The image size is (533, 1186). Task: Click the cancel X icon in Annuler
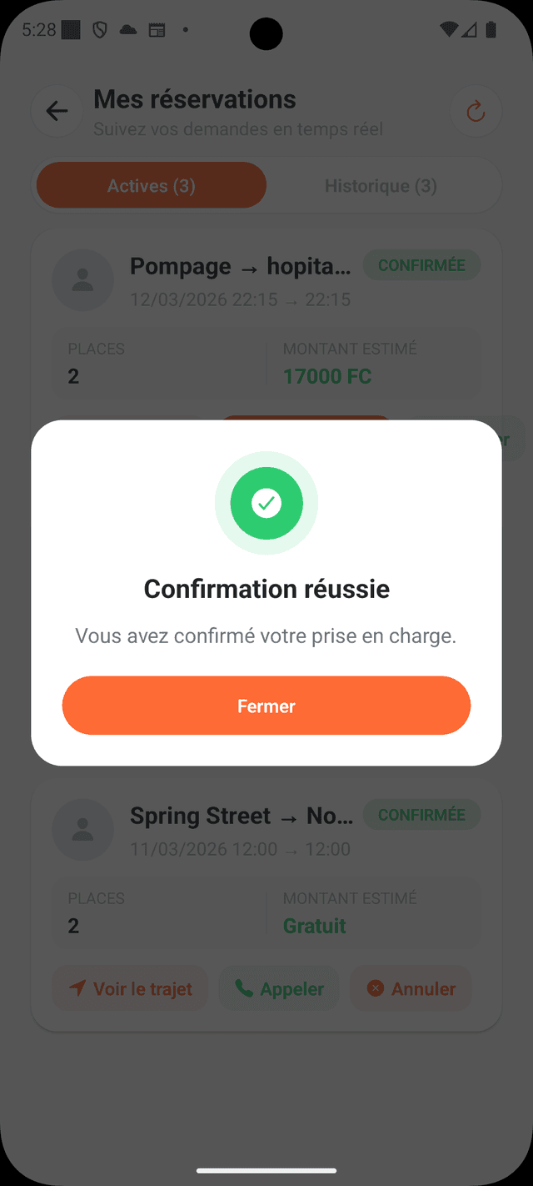point(376,988)
